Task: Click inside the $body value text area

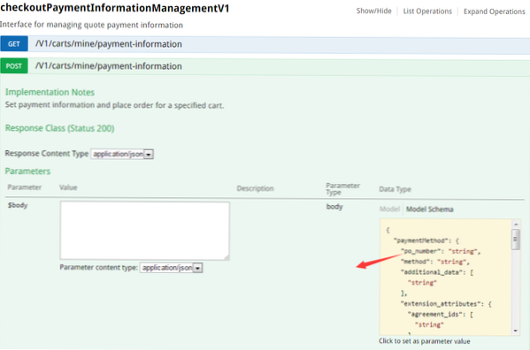Action: (x=145, y=231)
